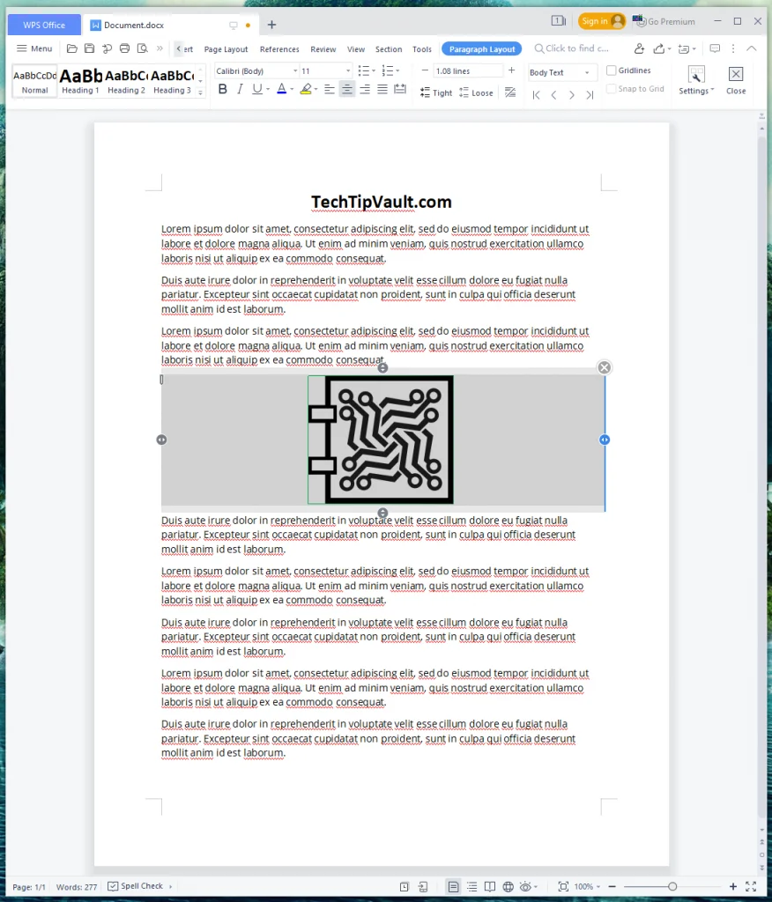Click the highlight color button
This screenshot has width=772, height=902.
tap(306, 89)
